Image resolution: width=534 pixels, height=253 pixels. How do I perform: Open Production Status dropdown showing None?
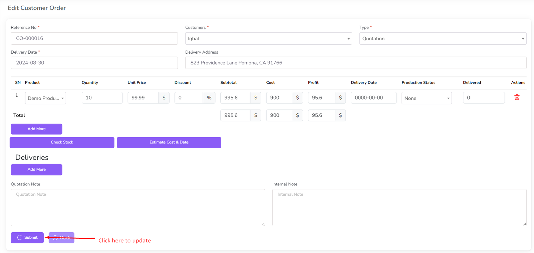[x=426, y=98]
